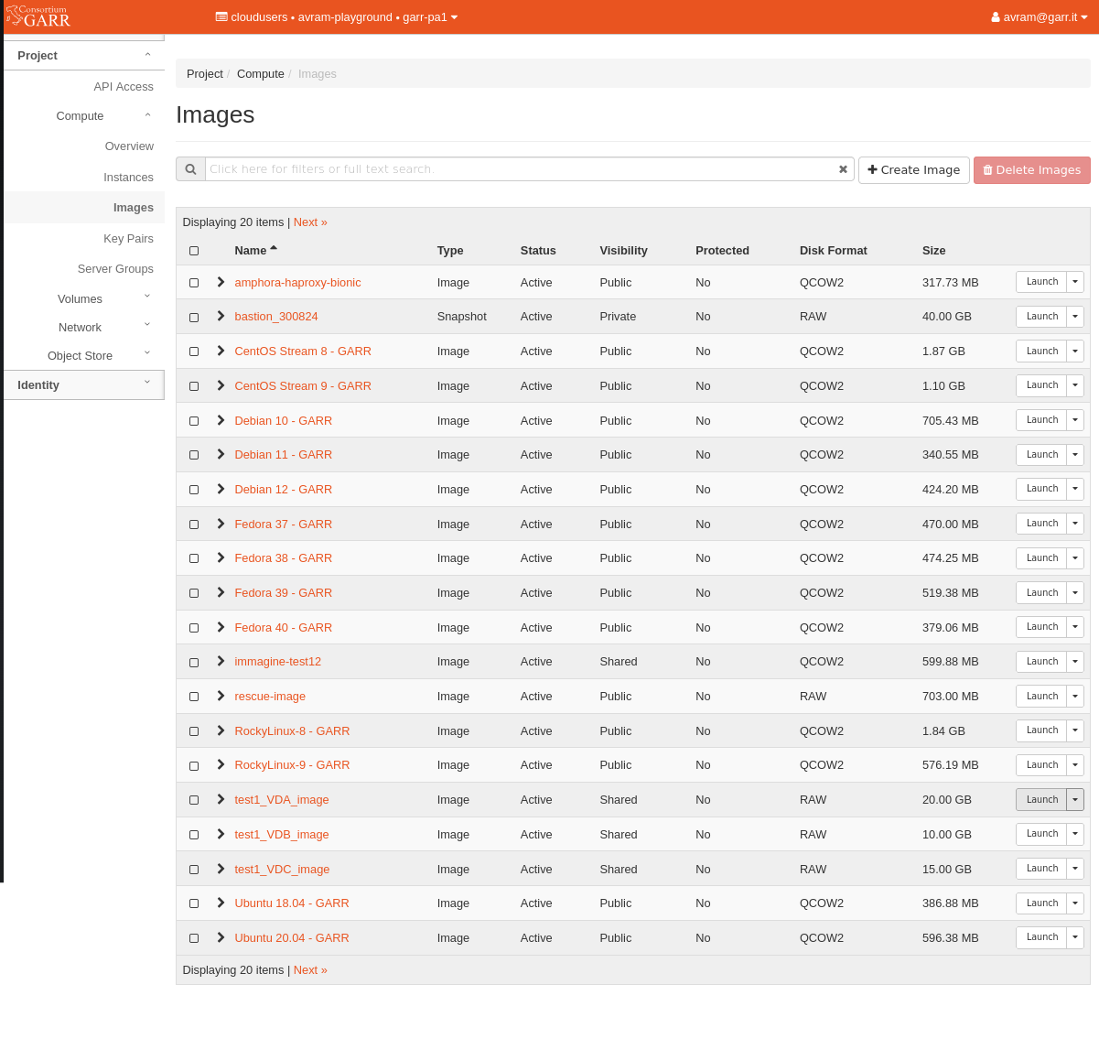Open actions dropdown for Fedora 40 - GARR
Viewport: 1099px width, 1060px height.
tap(1075, 627)
